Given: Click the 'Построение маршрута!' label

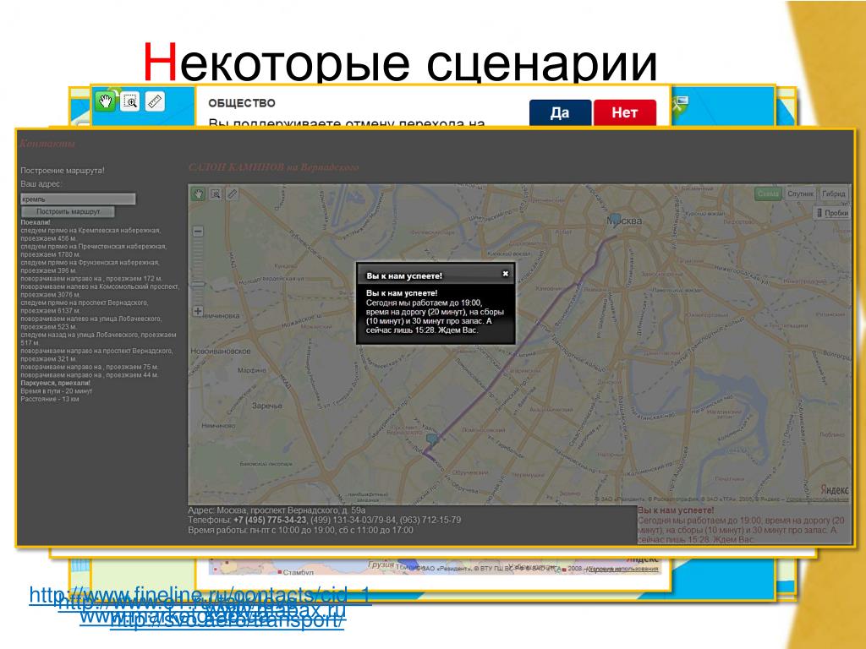Looking at the screenshot, I should tap(63, 171).
